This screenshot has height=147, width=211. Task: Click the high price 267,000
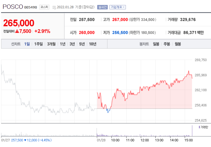point(120,20)
